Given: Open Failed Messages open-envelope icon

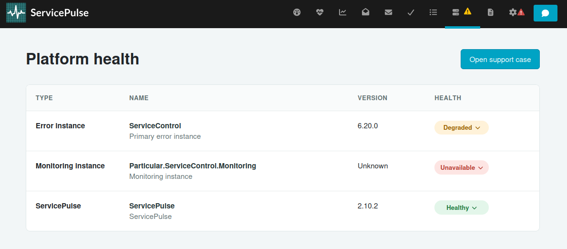Looking at the screenshot, I should (x=366, y=12).
